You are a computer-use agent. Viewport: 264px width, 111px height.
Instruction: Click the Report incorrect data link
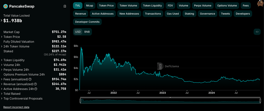click(16, 107)
